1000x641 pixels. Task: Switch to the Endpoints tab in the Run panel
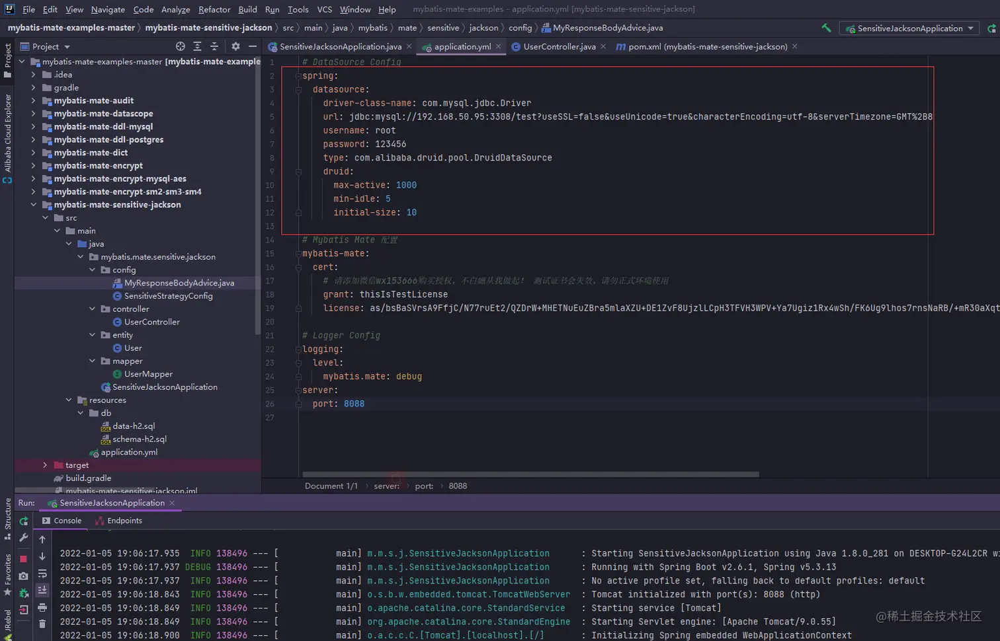pyautogui.click(x=119, y=521)
